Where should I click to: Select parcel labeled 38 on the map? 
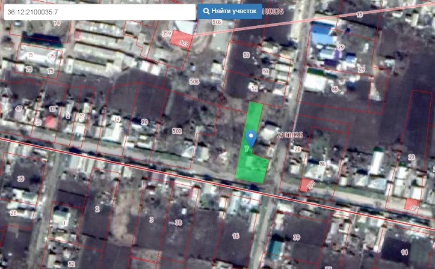tap(178, 223)
